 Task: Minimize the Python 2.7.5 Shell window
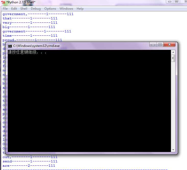pos(170,2)
